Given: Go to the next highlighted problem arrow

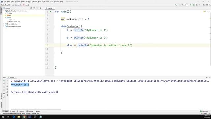Looking at the screenshot, I should click(210, 11).
